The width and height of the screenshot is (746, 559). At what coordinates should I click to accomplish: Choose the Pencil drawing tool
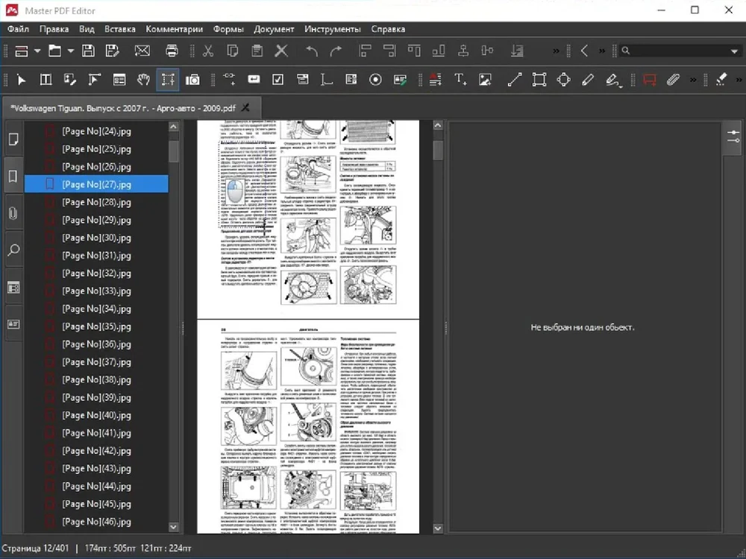588,80
